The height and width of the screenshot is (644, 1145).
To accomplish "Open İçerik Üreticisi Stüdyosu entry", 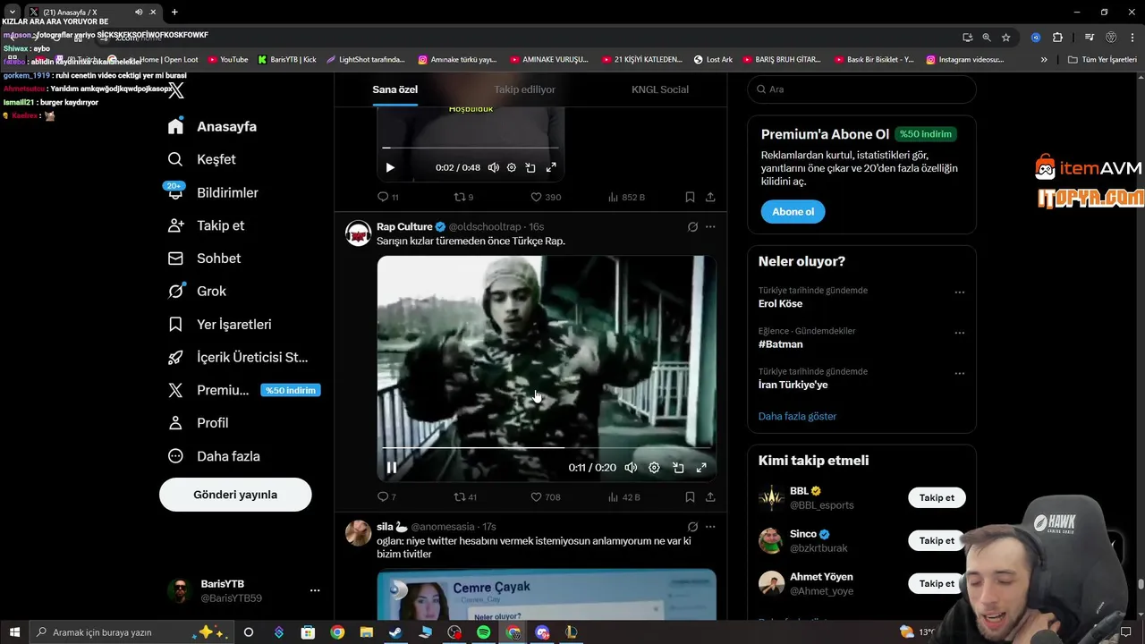I will (x=238, y=357).
